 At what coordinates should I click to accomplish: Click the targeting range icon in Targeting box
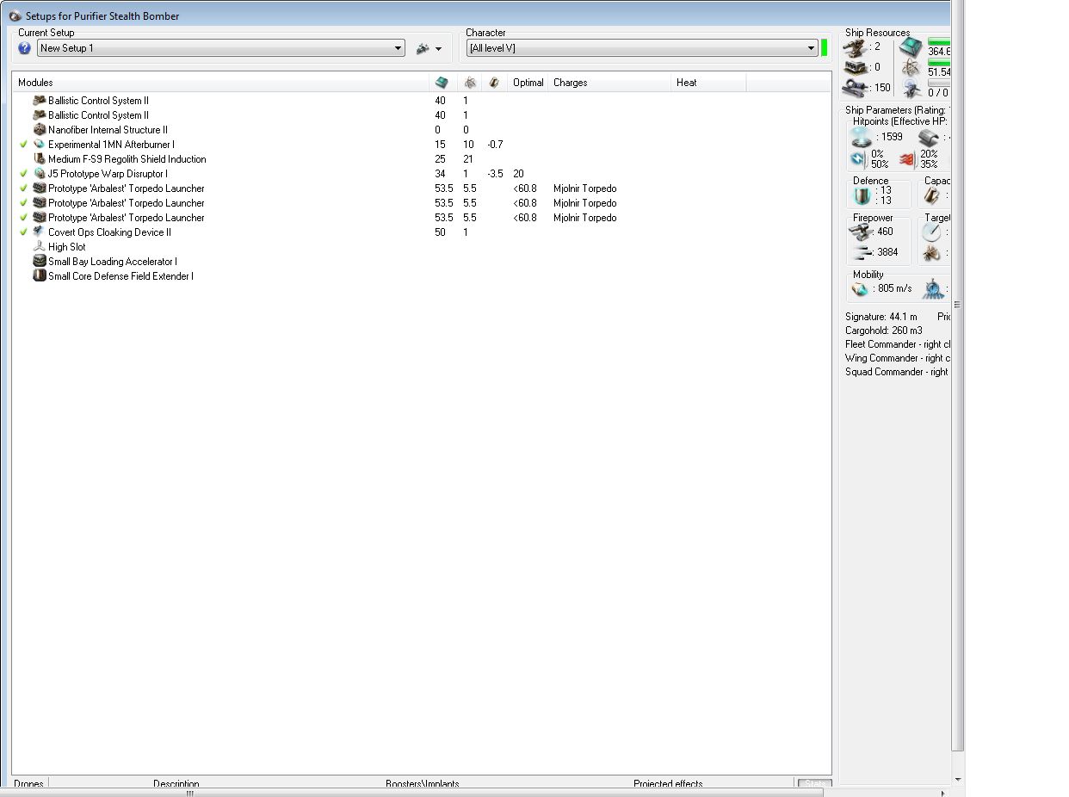tap(933, 232)
